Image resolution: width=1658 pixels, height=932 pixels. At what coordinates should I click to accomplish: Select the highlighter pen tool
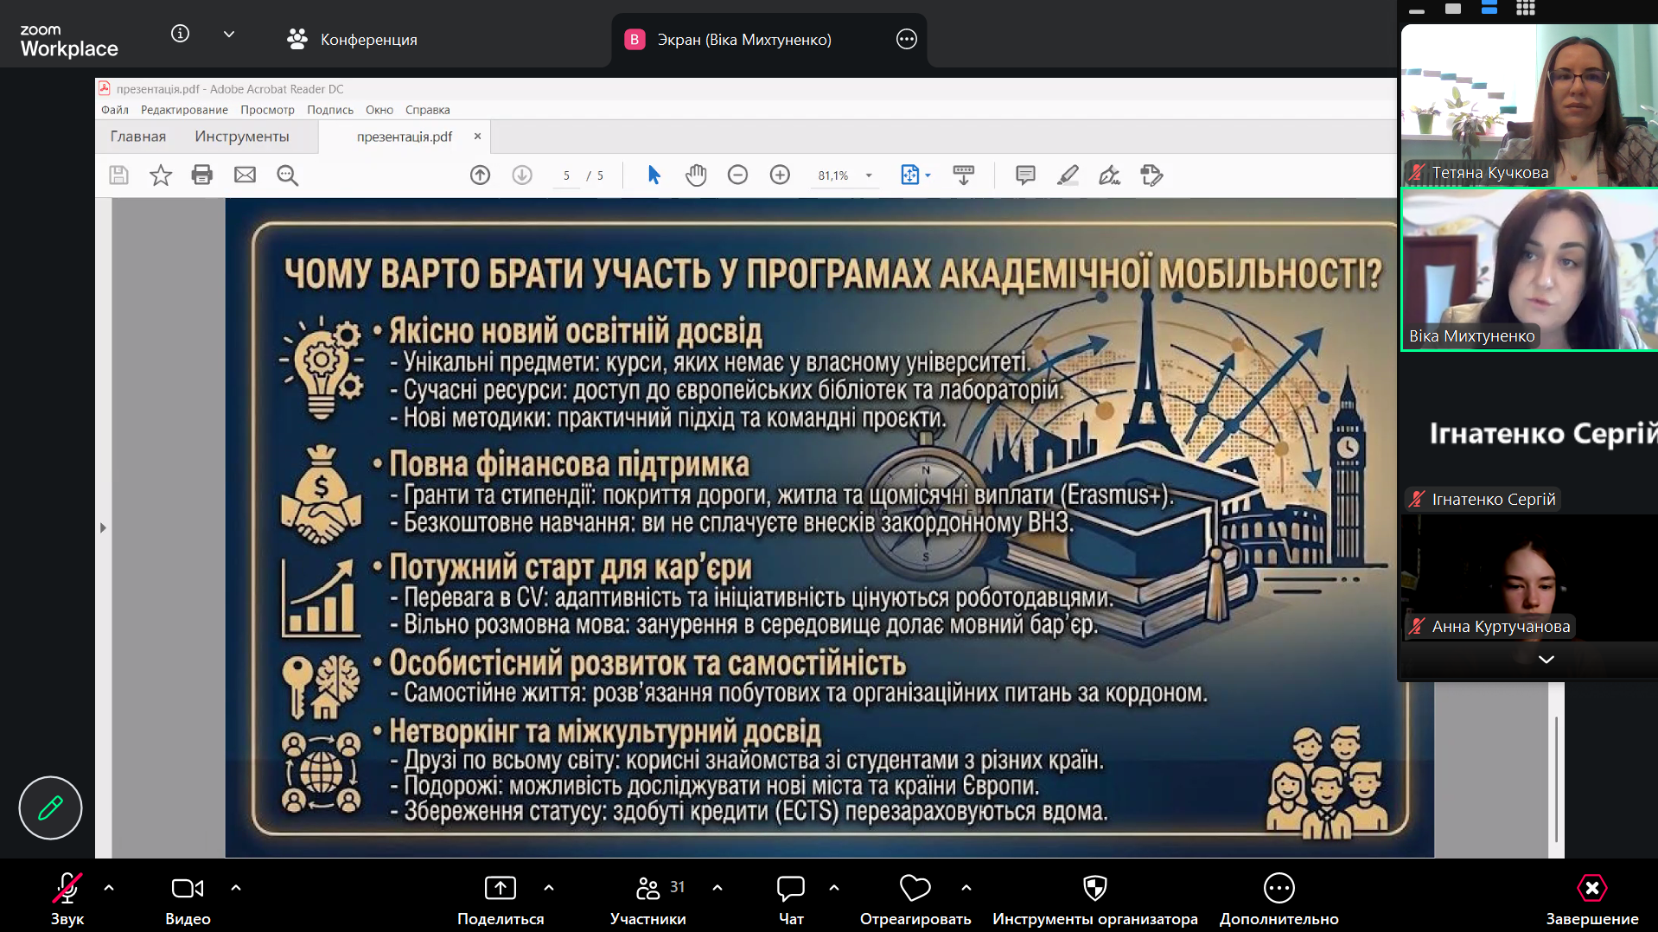tap(1068, 176)
